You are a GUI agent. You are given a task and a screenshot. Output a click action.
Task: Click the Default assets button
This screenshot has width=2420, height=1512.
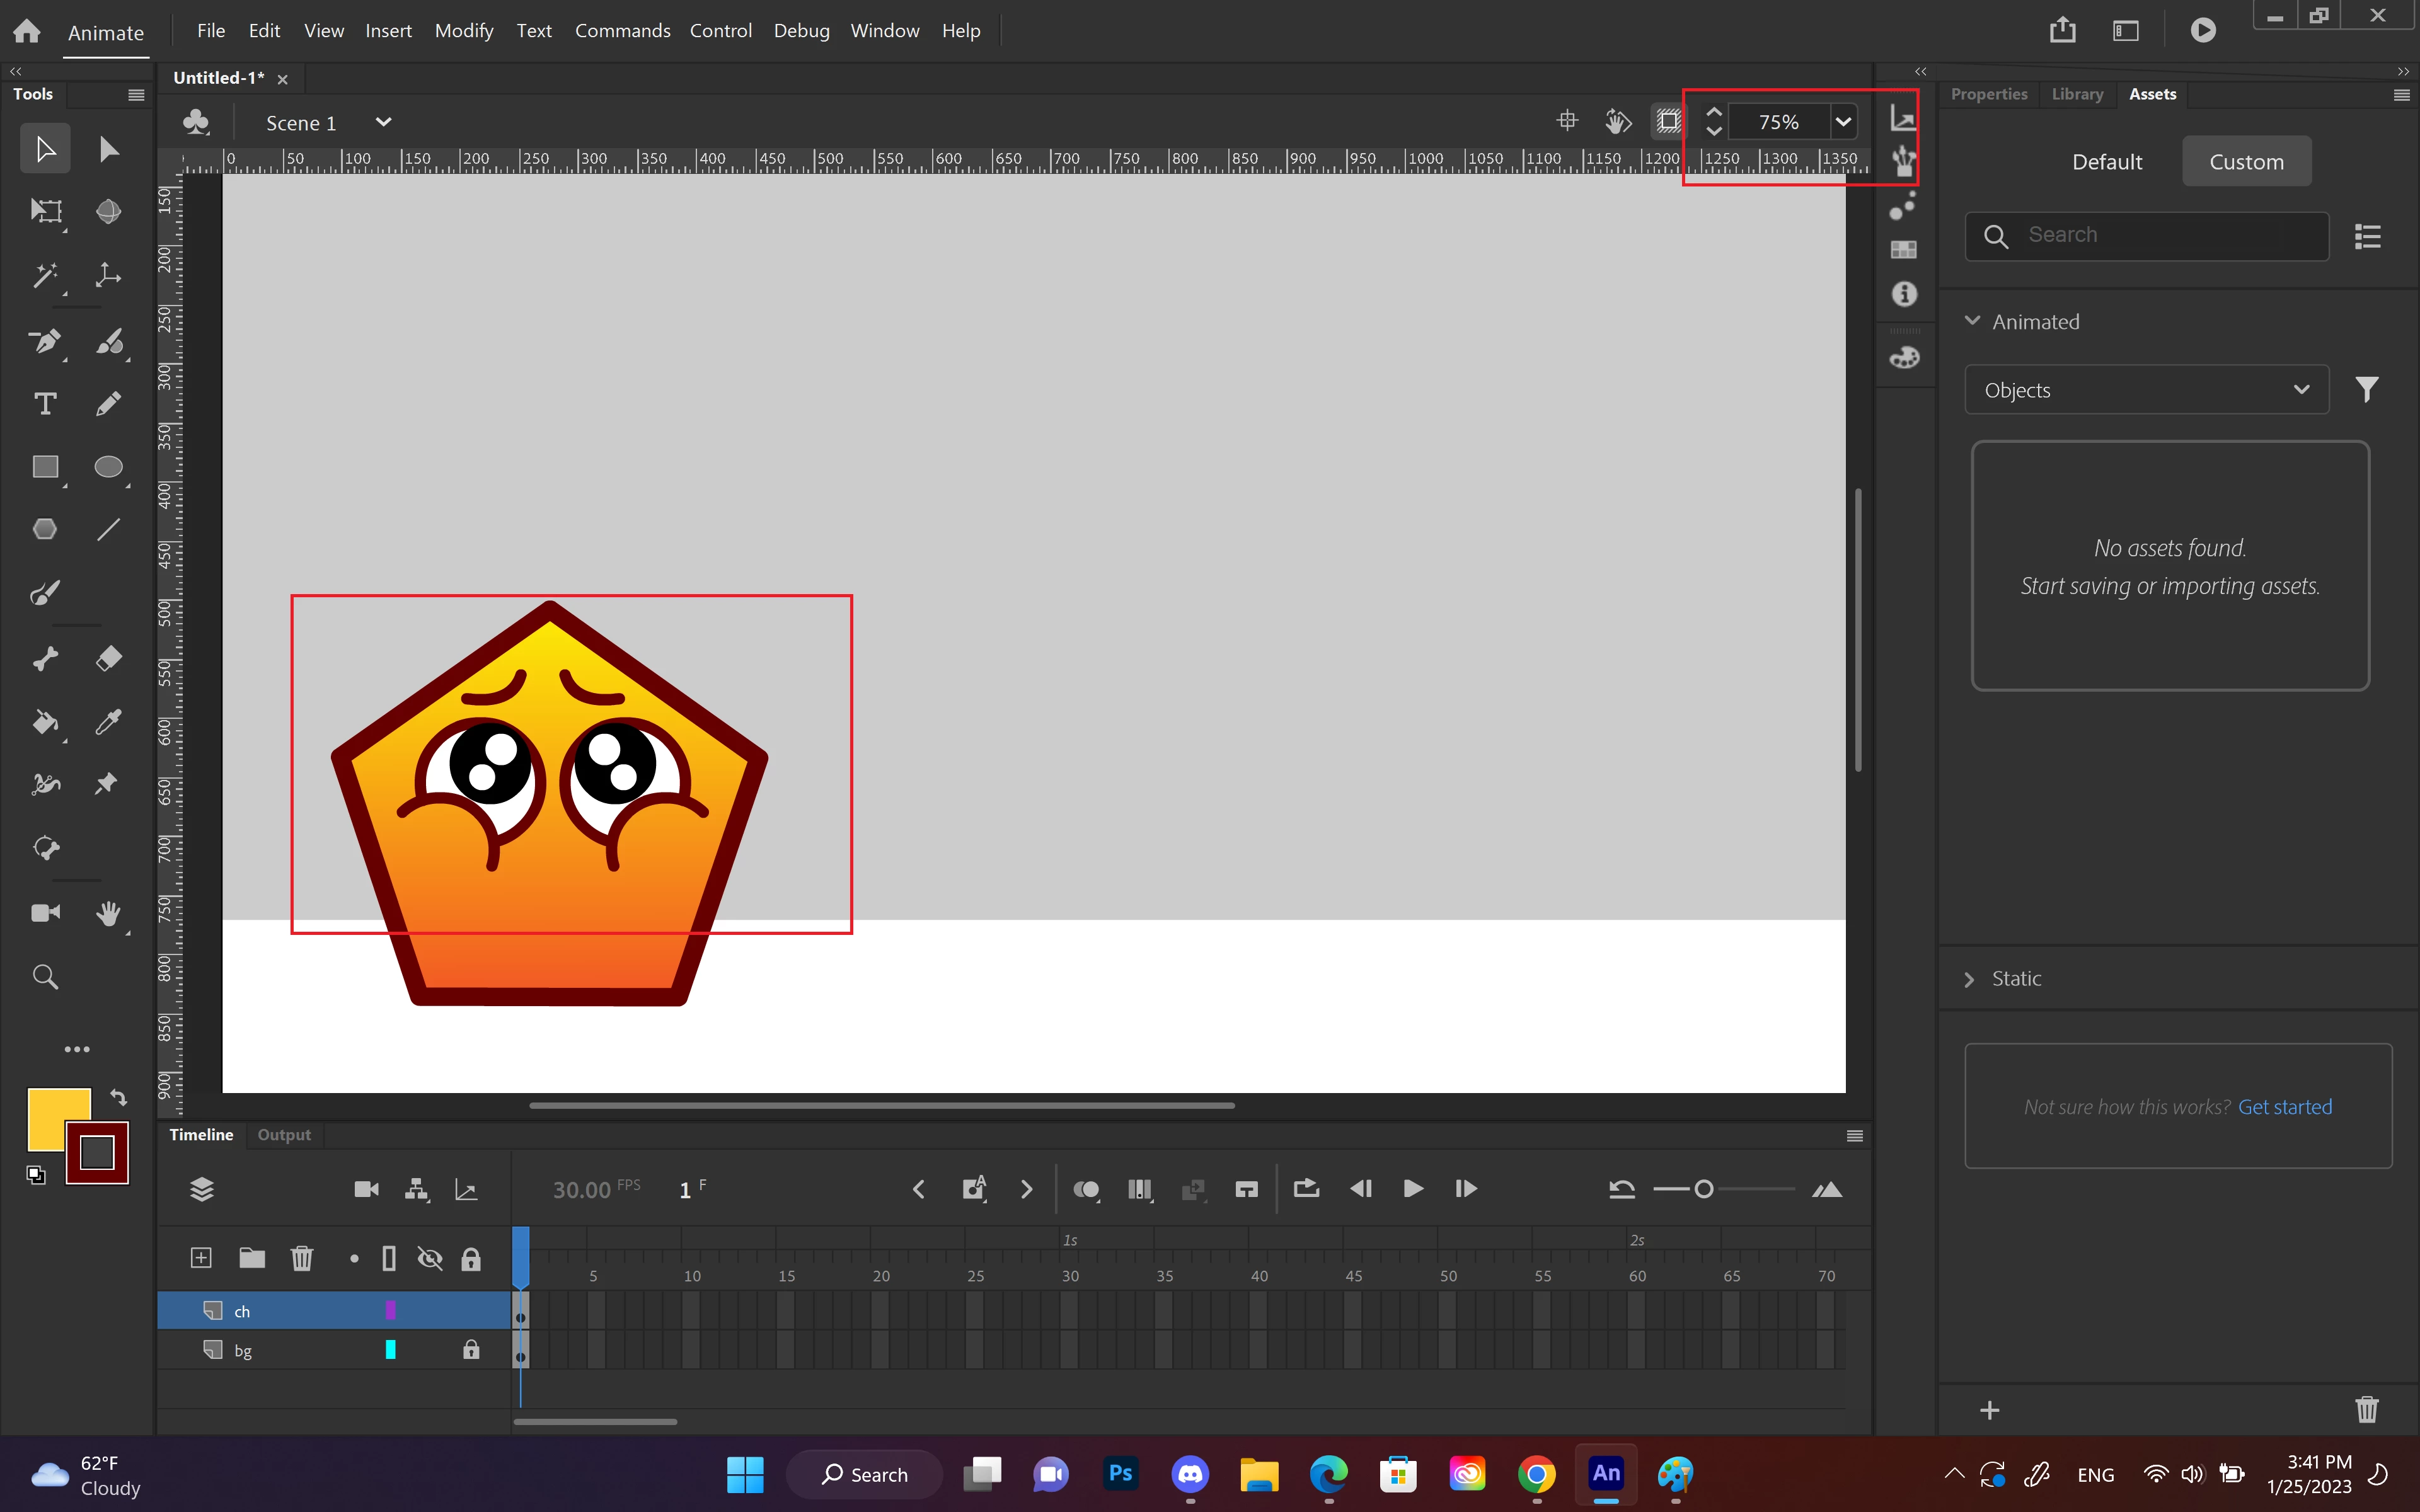point(2106,162)
